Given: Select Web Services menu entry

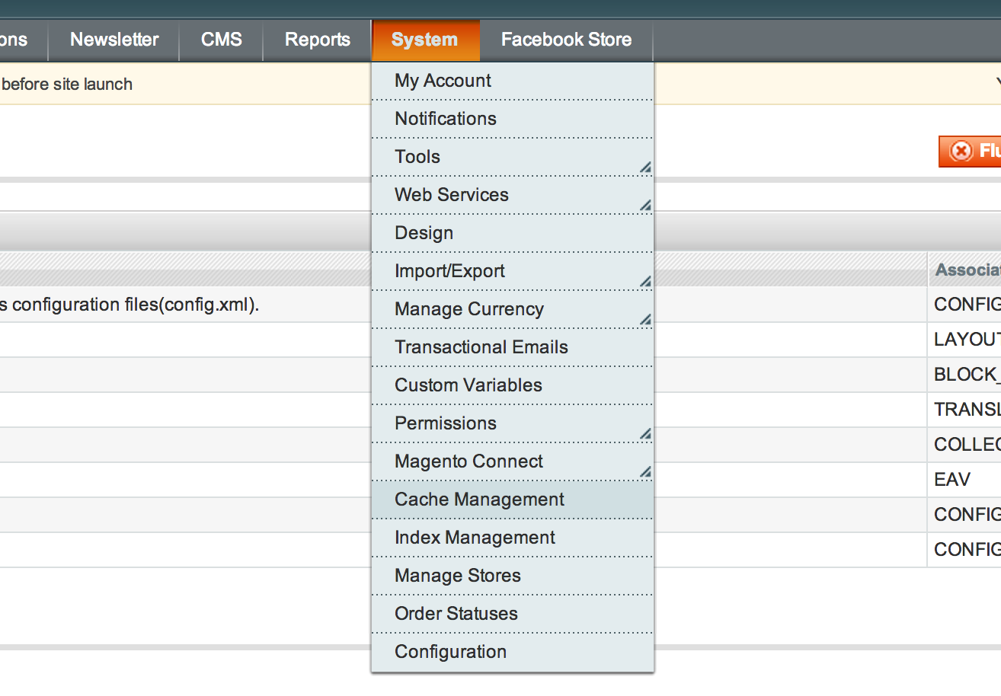Looking at the screenshot, I should point(512,195).
